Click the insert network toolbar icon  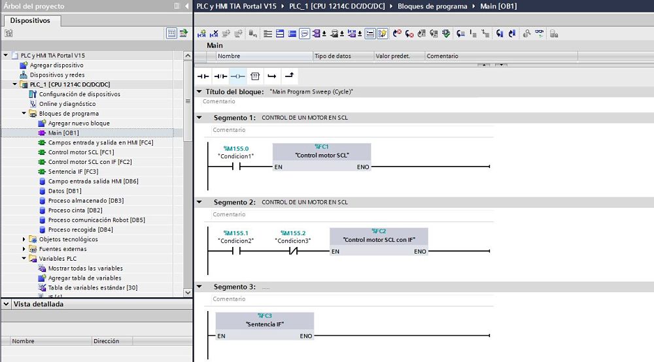point(202,33)
